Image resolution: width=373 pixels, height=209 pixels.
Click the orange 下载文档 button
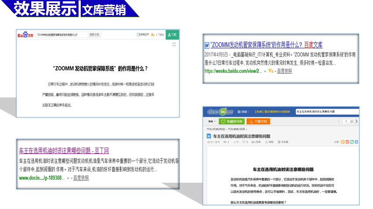(x=258, y=121)
